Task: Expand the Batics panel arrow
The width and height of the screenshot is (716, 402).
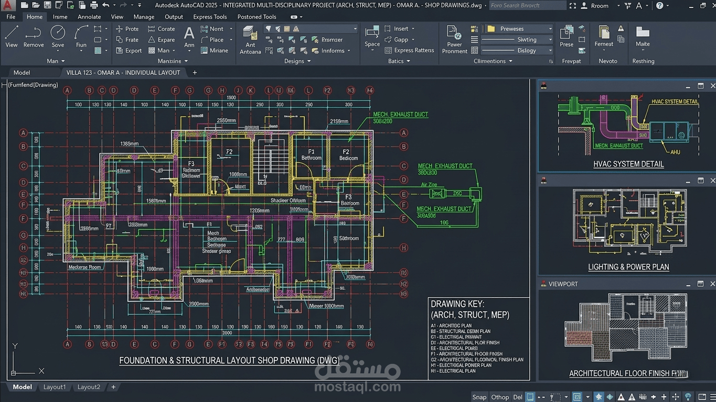Action: [x=408, y=61]
